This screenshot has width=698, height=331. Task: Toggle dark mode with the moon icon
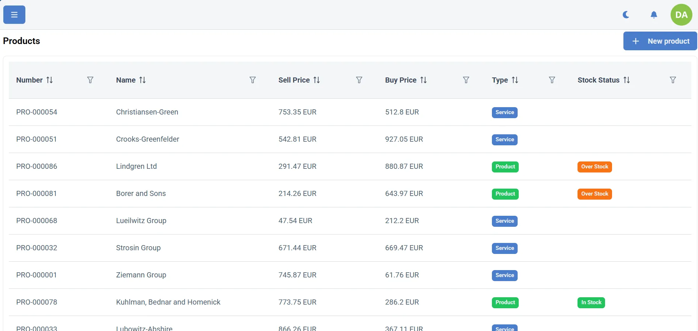626,15
